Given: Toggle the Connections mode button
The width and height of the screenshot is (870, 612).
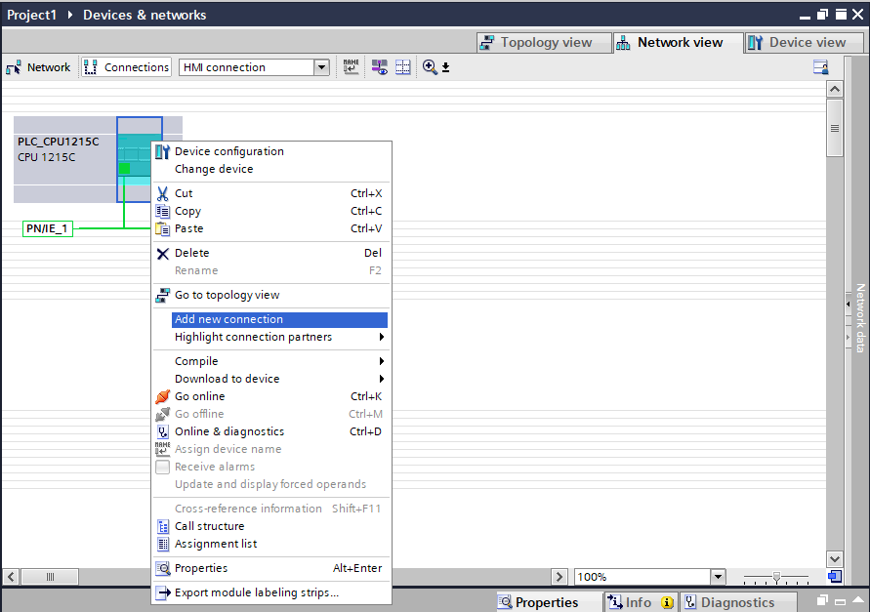Looking at the screenshot, I should 127,67.
